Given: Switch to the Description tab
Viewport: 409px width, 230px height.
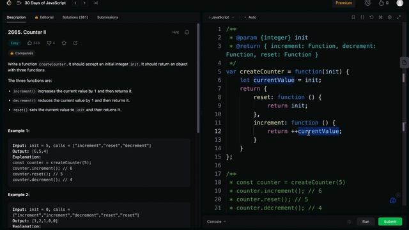Looking at the screenshot, I should coord(16,17).
